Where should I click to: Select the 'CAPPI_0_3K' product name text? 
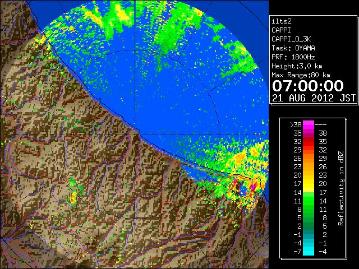[x=291, y=39]
